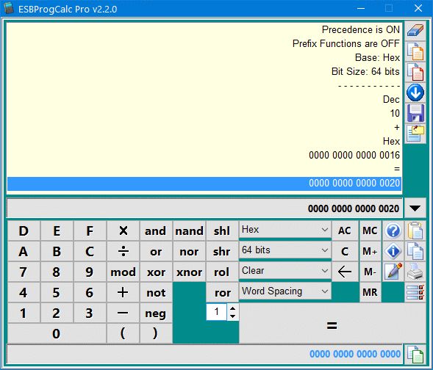Click the hex digit F key
The image size is (433, 370).
[90, 231]
